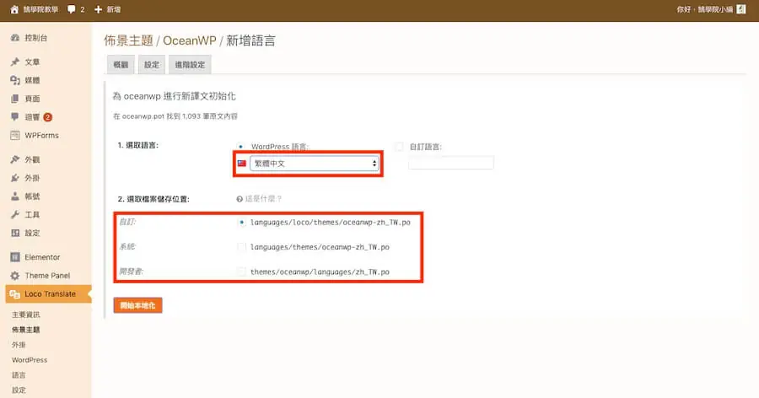759x398 pixels.
Task: Switch to the 進階設定 tab
Action: coord(190,64)
